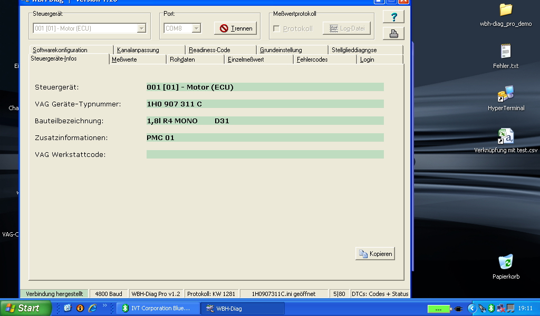Click the taskbar clock showing 19:11
Image resolution: width=540 pixels, height=316 pixels.
(x=525, y=308)
